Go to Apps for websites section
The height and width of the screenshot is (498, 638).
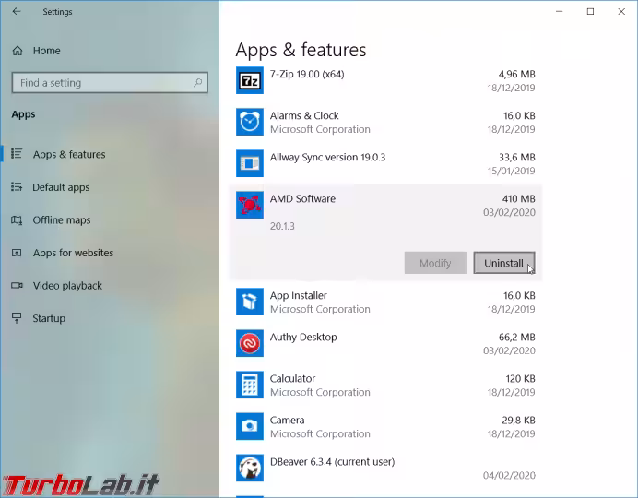[x=73, y=253]
